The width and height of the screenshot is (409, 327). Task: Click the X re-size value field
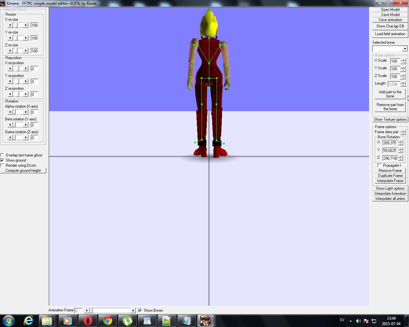(35, 25)
